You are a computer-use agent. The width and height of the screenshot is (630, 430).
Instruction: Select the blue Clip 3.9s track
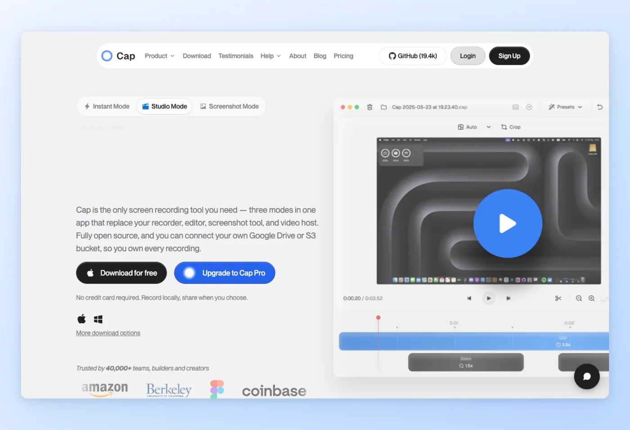(474, 341)
